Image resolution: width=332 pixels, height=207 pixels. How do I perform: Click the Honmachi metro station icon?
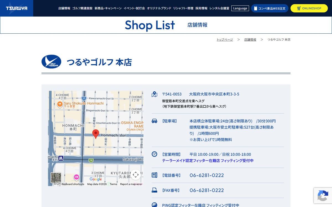(x=61, y=158)
